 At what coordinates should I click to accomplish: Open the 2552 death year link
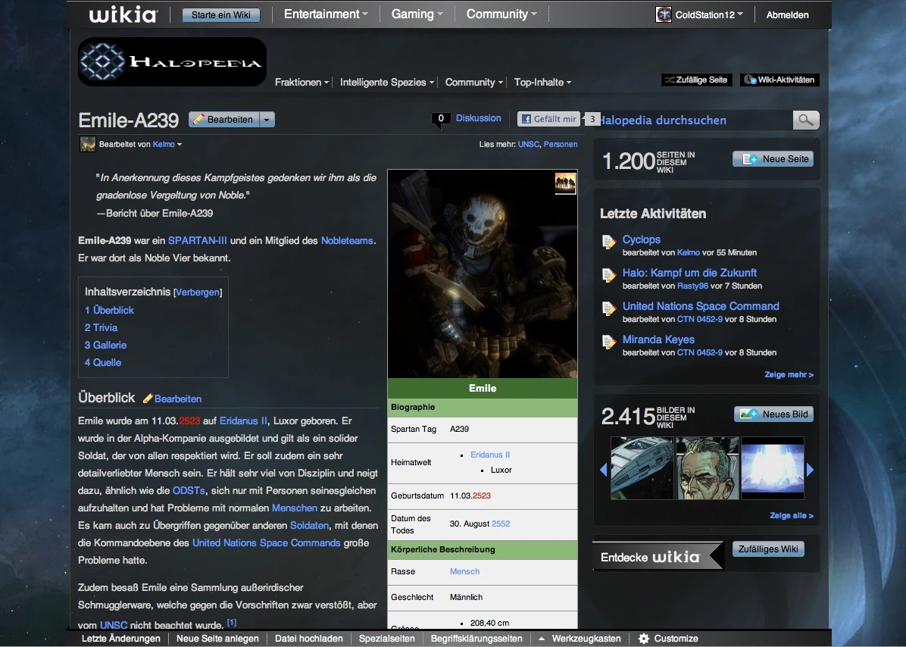(x=501, y=524)
